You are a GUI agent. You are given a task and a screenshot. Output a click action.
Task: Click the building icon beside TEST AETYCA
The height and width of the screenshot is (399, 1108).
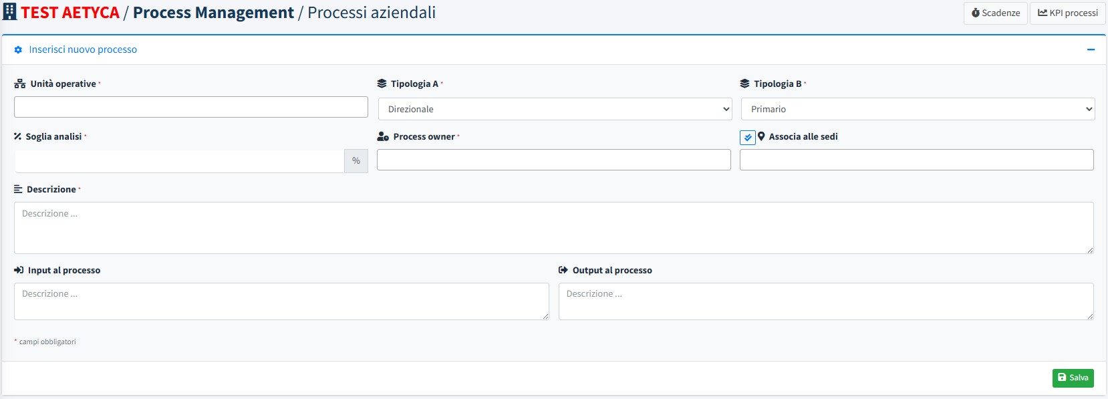(10, 12)
